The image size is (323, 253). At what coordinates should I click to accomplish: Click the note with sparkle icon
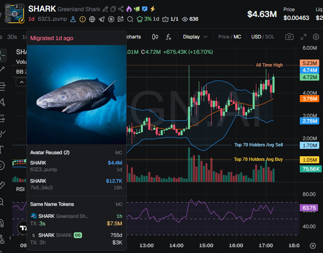pyautogui.click(x=121, y=19)
